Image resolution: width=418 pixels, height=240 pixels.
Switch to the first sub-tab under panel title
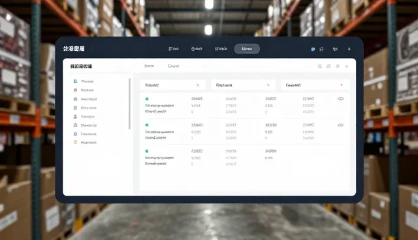click(x=150, y=66)
